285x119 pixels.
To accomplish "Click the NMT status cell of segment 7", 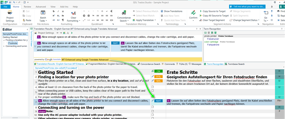I will pyautogui.click(x=158, y=101).
